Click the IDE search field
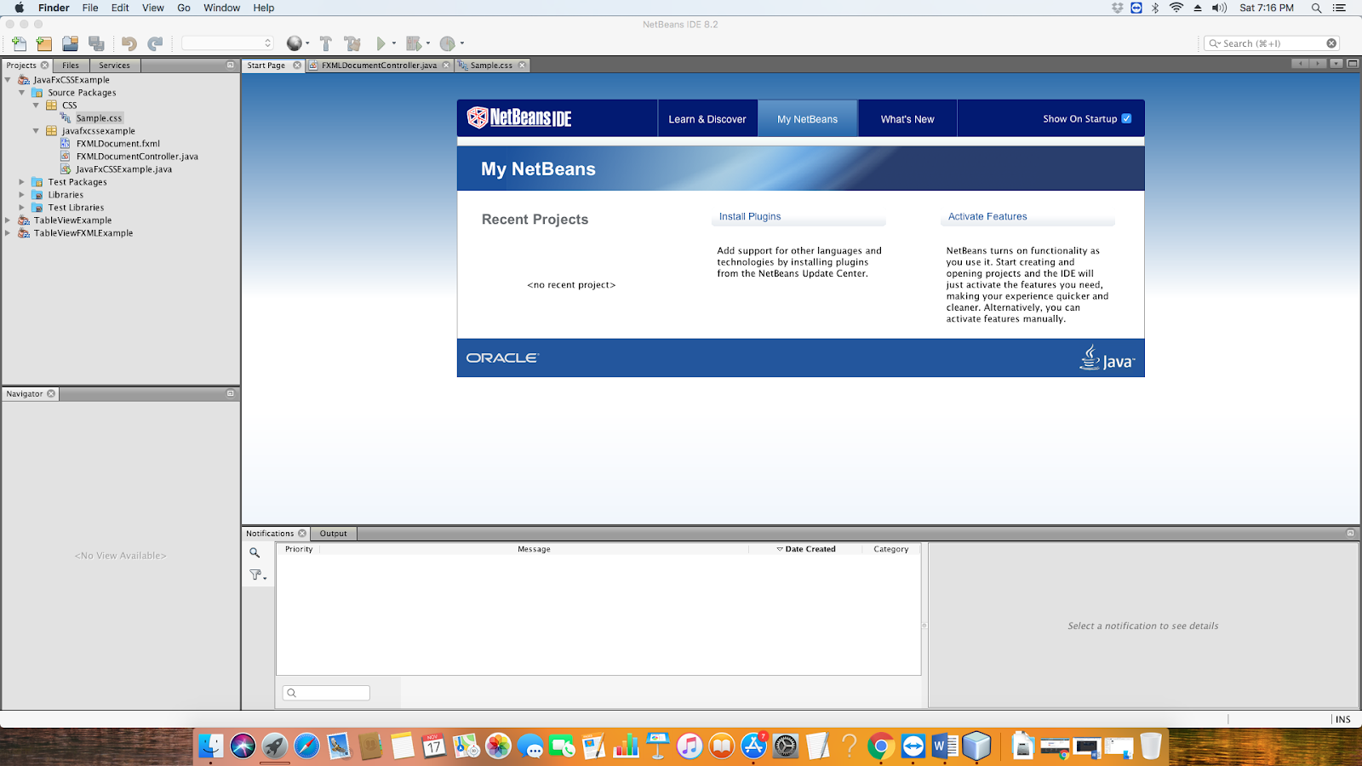Image resolution: width=1362 pixels, height=766 pixels. (x=1272, y=43)
